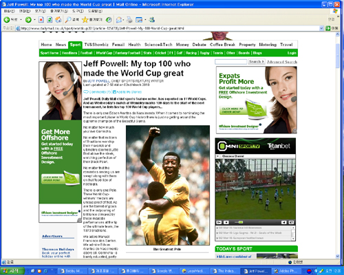Screen dimensions: 344x275
Task: Open the Tools menu with (T) shortcut
Action: coord(78,11)
